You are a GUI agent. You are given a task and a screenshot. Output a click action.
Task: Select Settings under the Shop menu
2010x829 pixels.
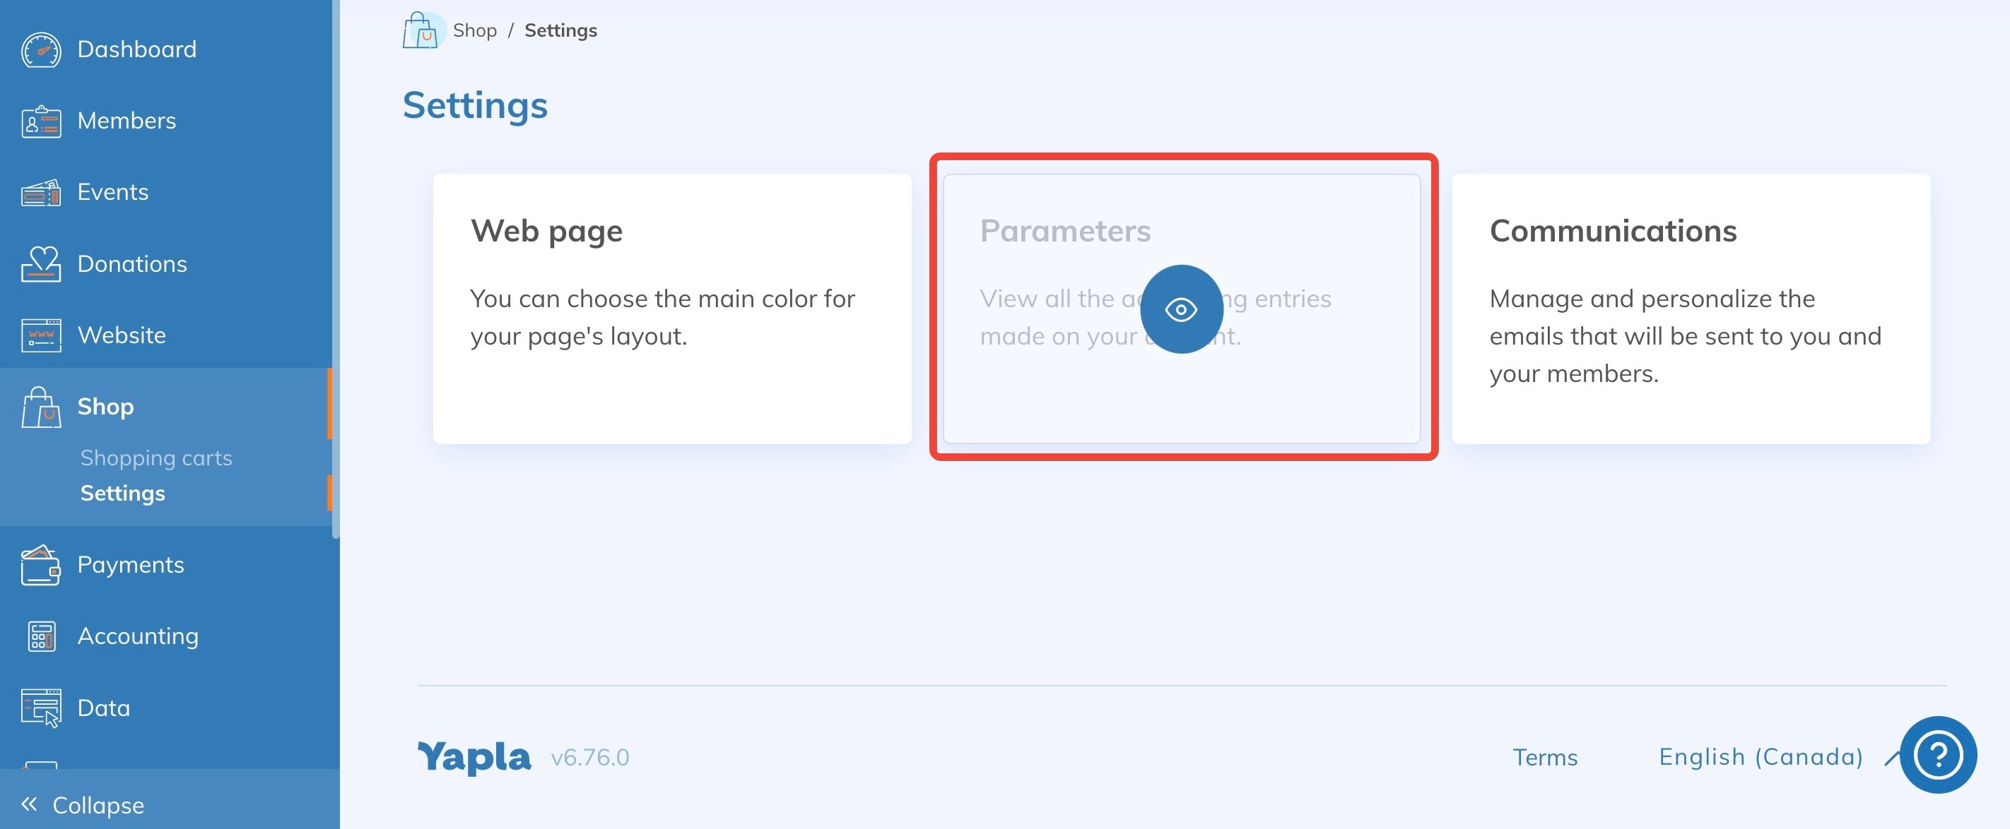point(122,493)
